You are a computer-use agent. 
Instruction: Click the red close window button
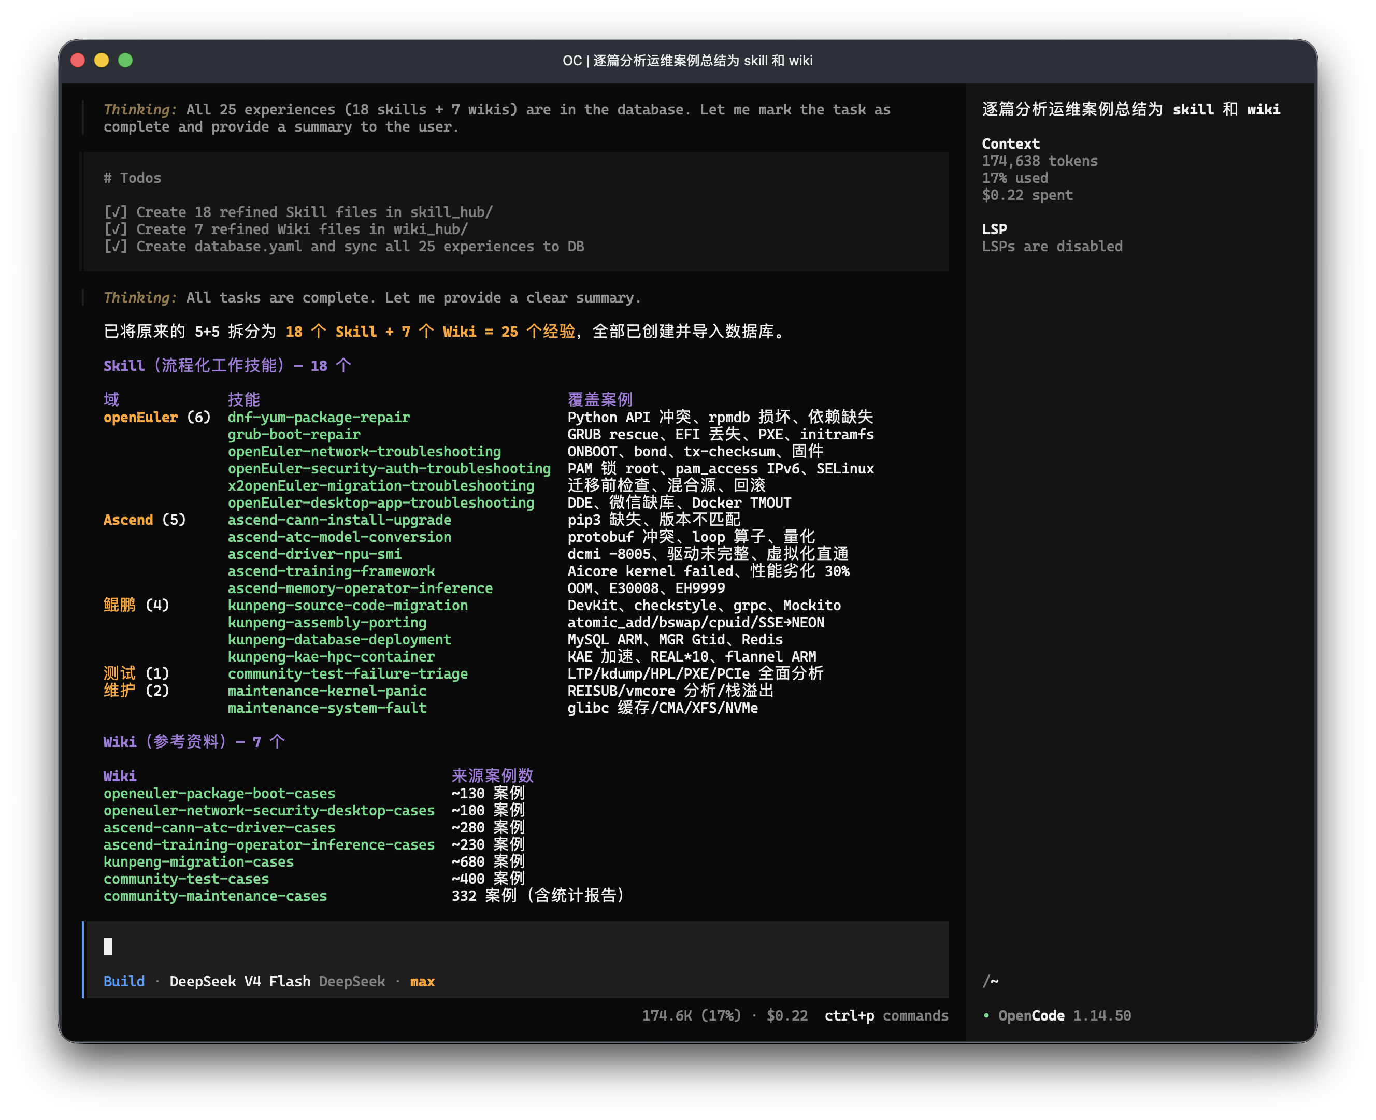[78, 60]
